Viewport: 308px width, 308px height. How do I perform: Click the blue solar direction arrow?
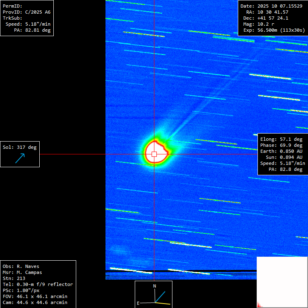point(20,158)
